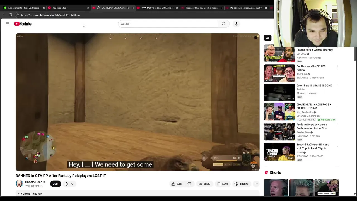Click the Shorts section logo
This screenshot has width=357, height=201.
(266, 173)
